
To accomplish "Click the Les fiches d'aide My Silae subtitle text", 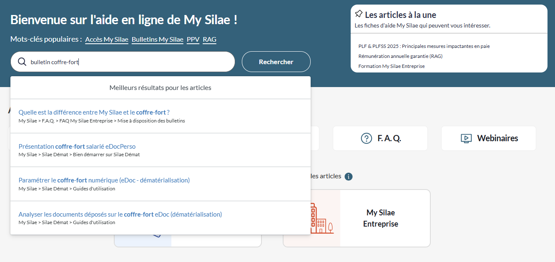I will tap(422, 25).
